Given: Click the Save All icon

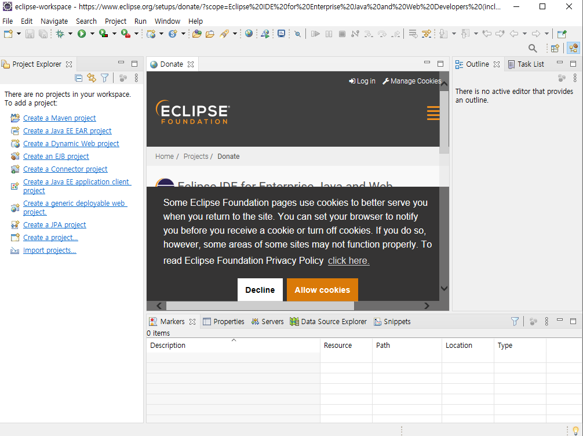Looking at the screenshot, I should point(43,34).
